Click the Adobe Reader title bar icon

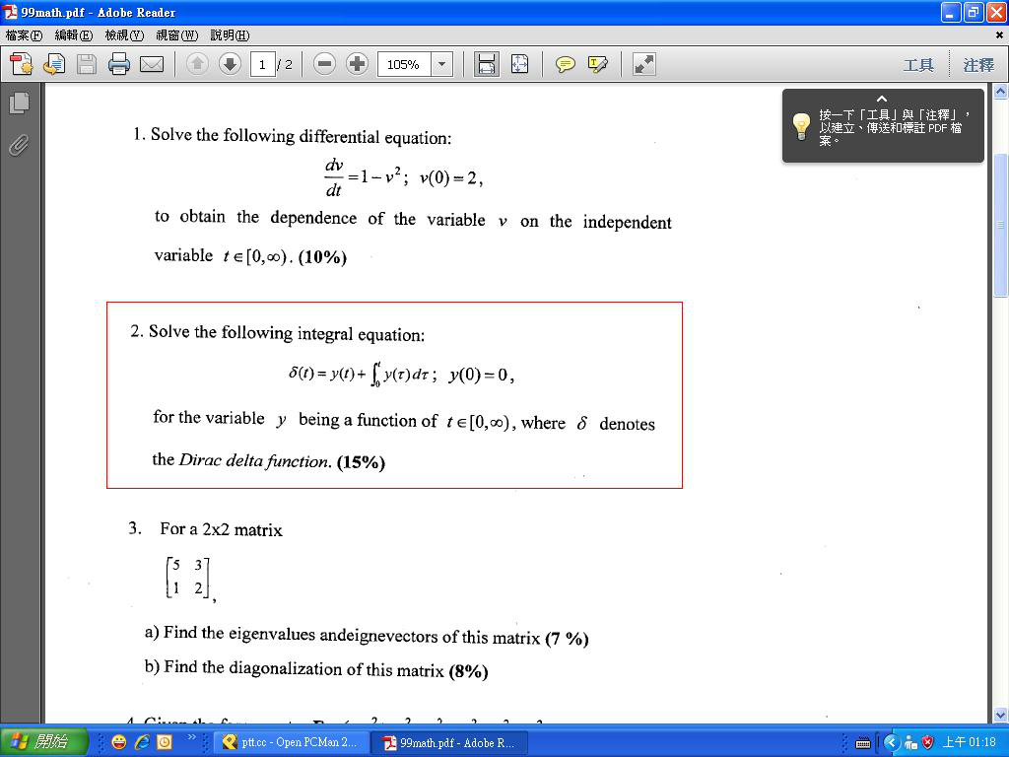point(10,12)
